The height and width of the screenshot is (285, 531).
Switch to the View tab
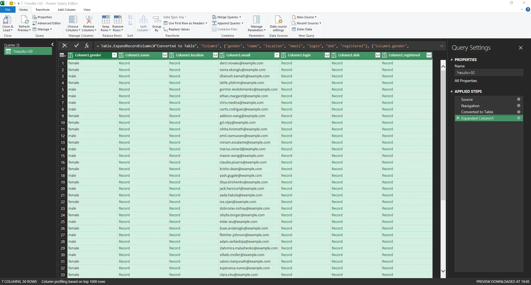pyautogui.click(x=87, y=10)
